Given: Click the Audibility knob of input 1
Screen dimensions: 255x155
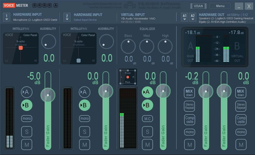Looking at the screenshot, I should 48,42.
